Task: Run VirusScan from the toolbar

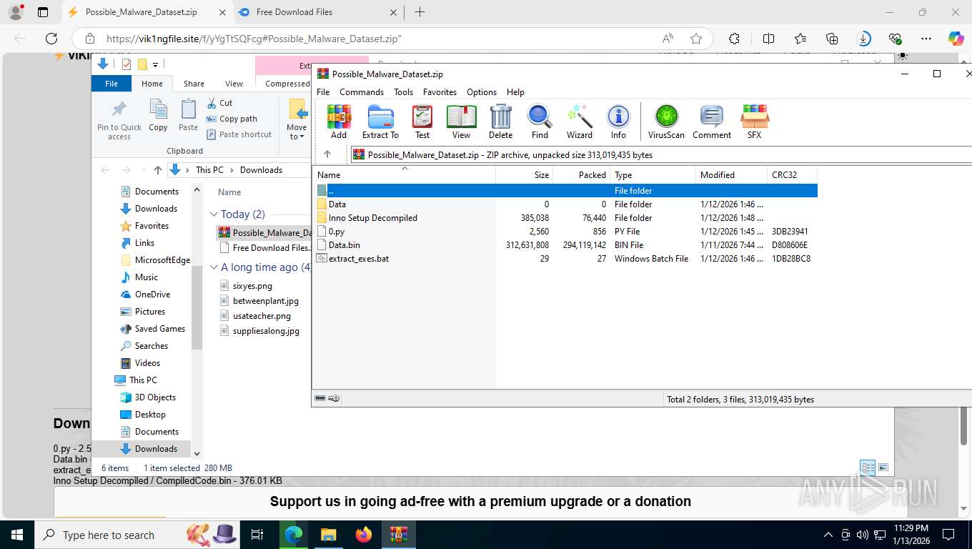Action: [x=666, y=121]
